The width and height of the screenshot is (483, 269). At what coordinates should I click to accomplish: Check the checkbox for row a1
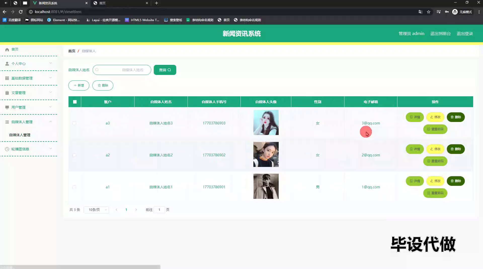[74, 187]
